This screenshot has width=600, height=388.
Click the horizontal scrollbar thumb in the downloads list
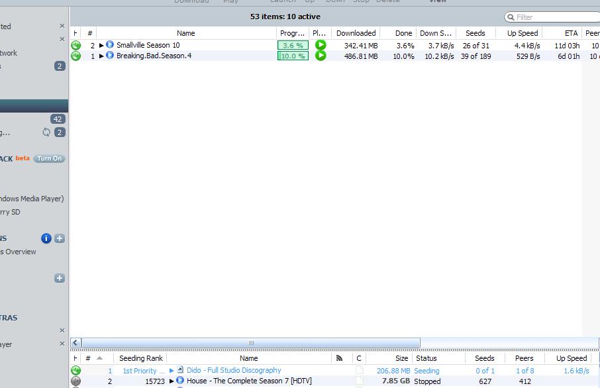(x=251, y=343)
